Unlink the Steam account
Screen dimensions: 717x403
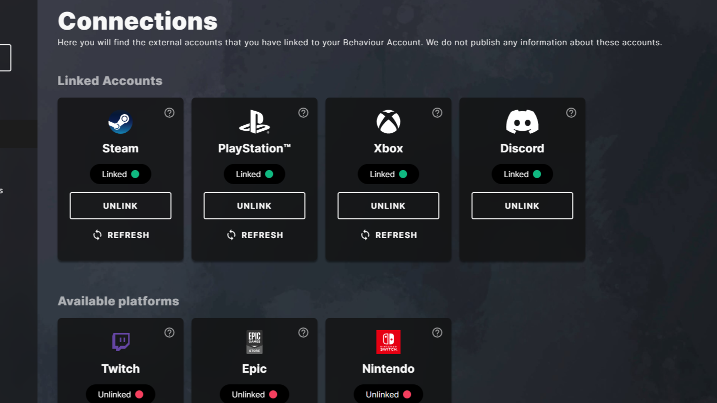pos(120,206)
